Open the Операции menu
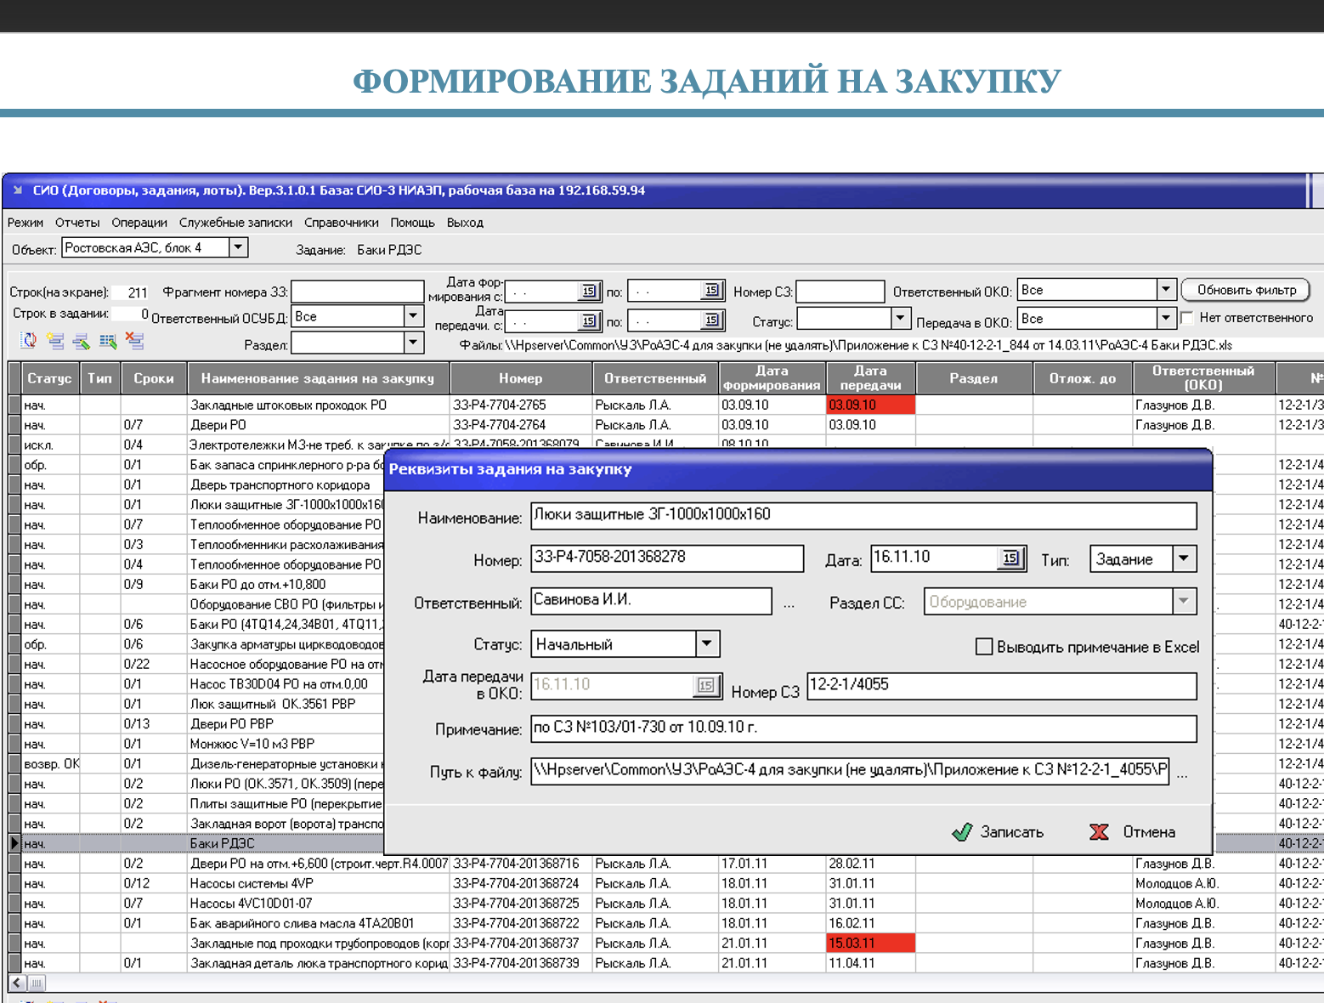 pos(139,223)
